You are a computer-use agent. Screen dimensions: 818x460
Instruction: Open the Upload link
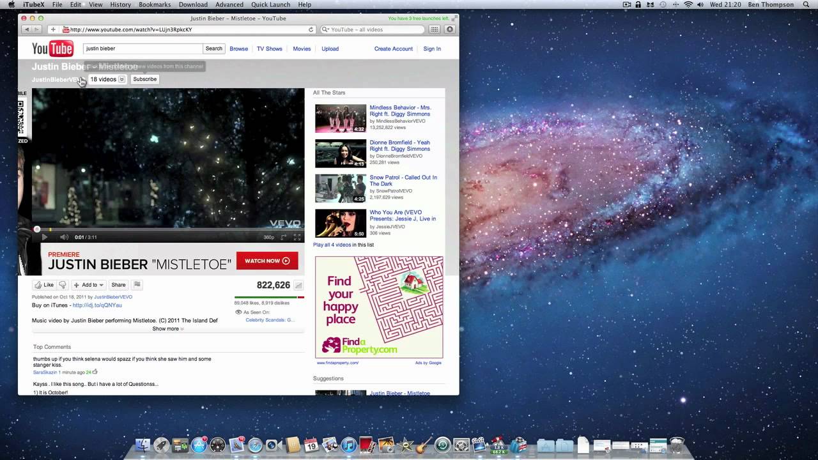point(330,49)
